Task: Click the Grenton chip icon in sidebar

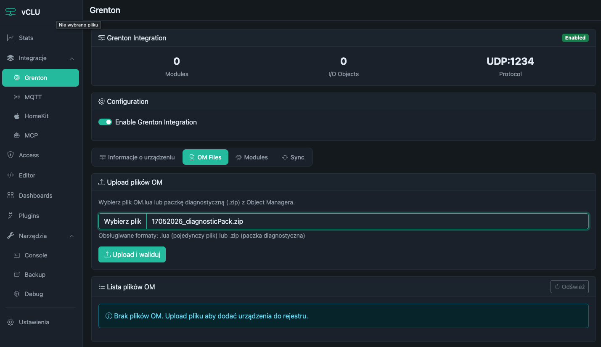Action: coord(16,78)
